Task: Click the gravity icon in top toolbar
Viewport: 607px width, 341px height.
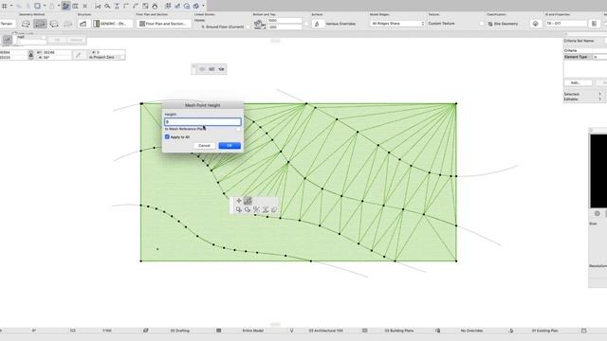Action: click(117, 6)
